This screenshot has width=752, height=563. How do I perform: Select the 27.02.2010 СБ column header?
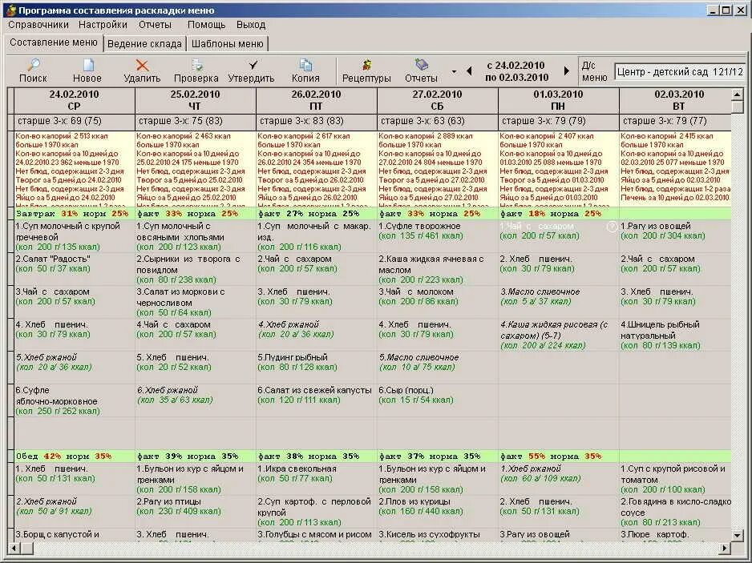438,100
